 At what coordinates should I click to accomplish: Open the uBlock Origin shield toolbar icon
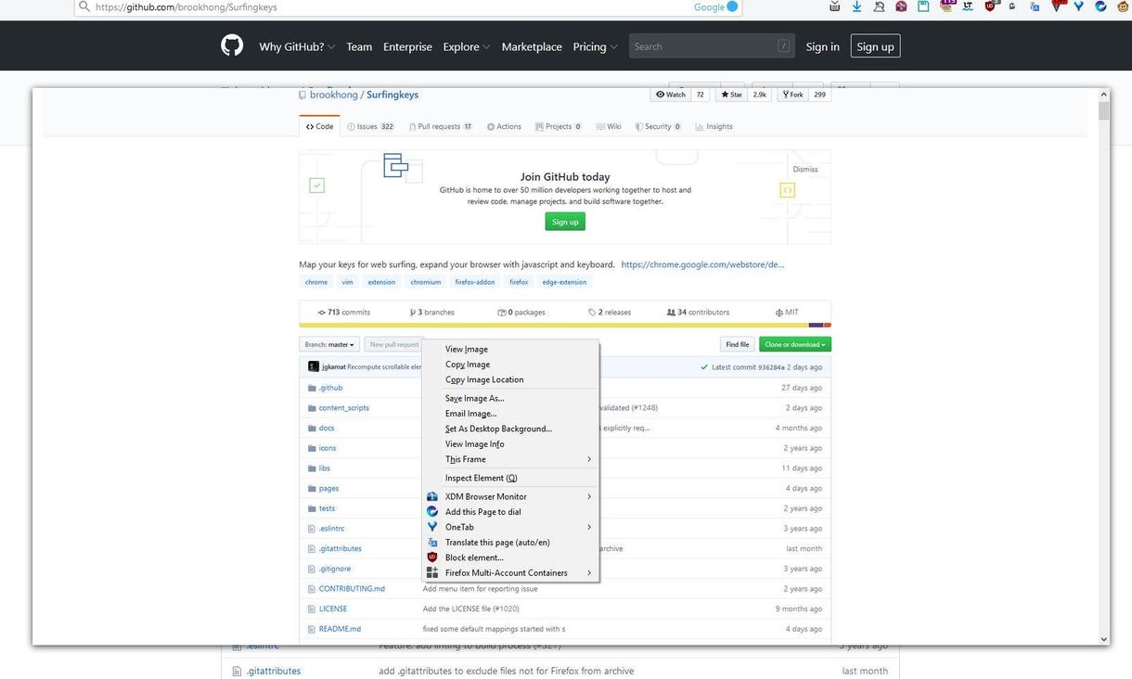990,6
